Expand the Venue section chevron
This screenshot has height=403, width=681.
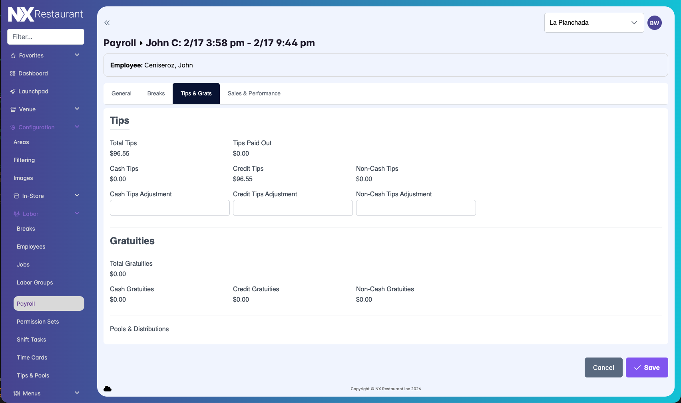(x=77, y=109)
